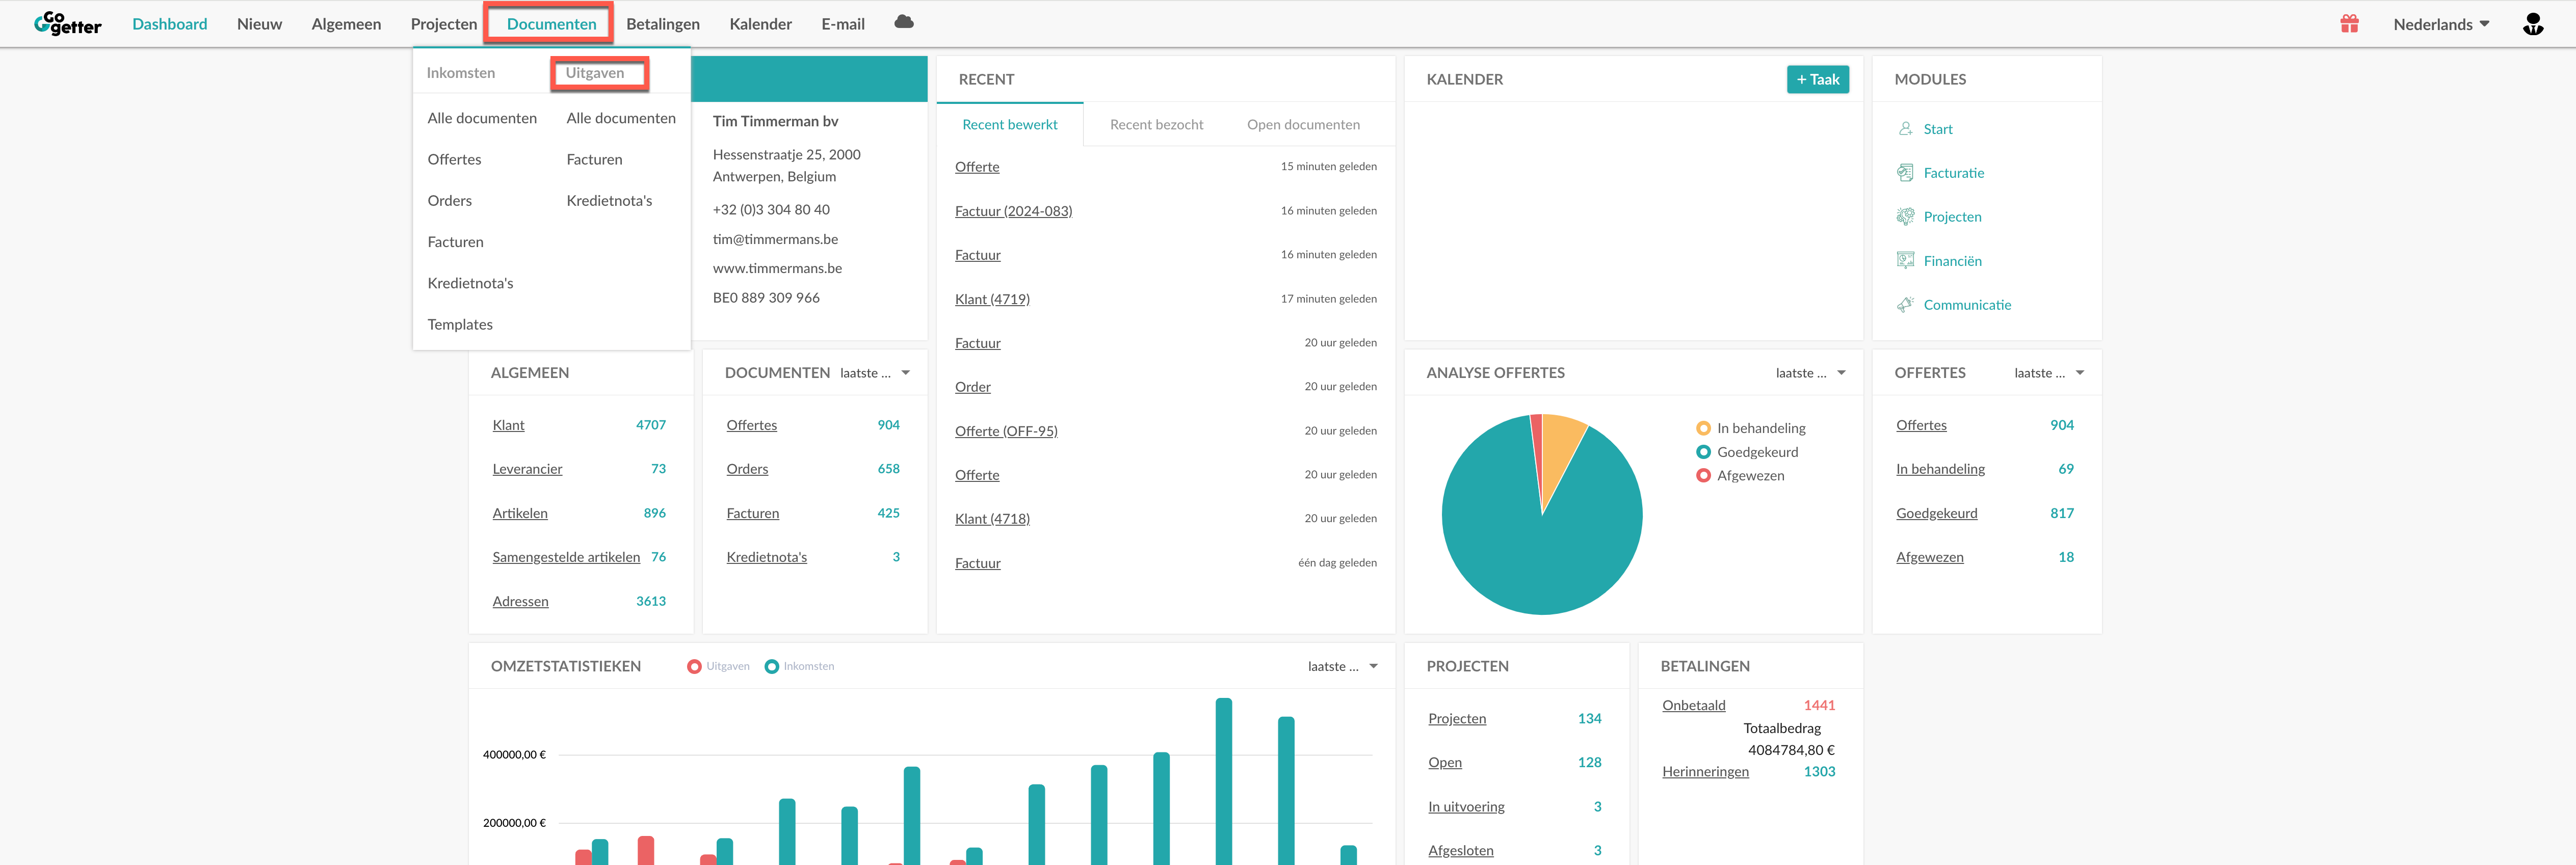This screenshot has height=865, width=2576.
Task: Click the 4707 Klant count
Action: tap(650, 425)
